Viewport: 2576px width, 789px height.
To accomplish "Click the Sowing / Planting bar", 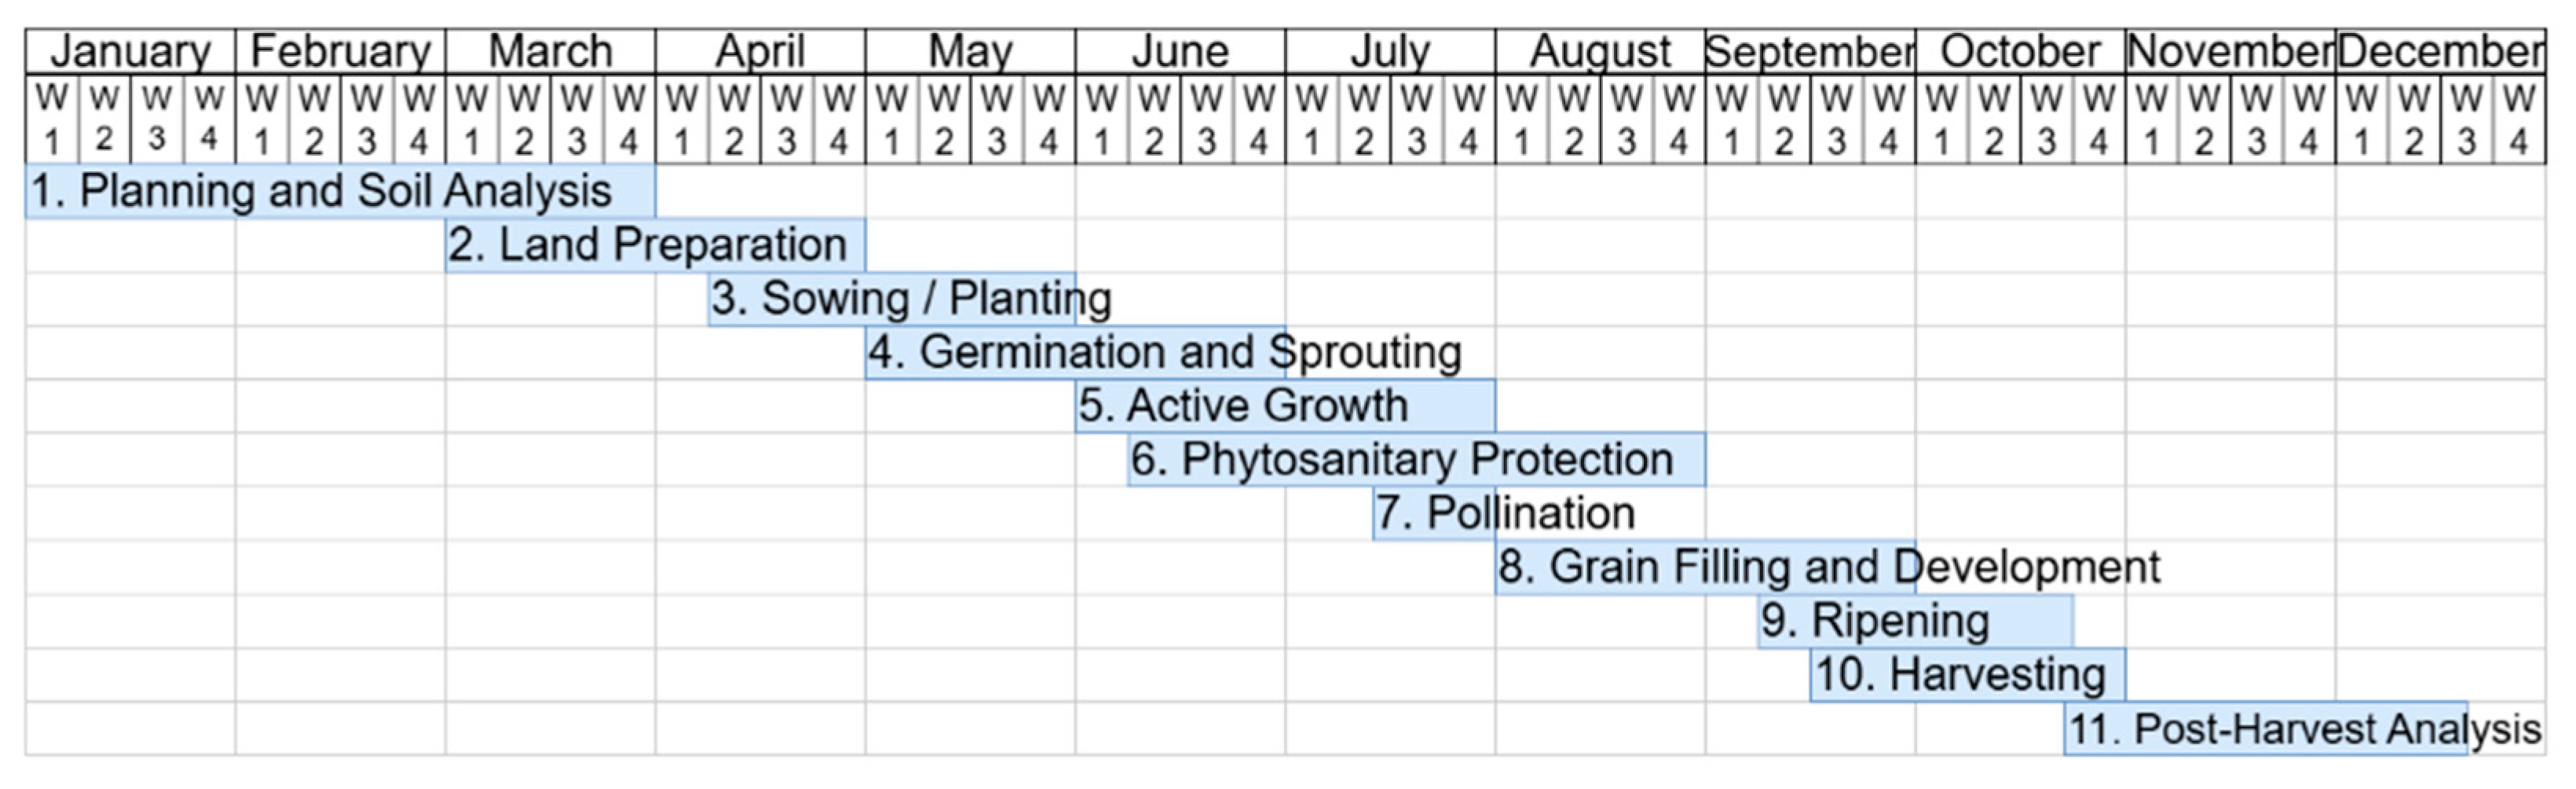I will click(892, 299).
